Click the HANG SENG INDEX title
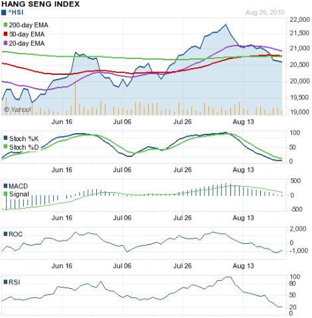 click(x=40, y=4)
